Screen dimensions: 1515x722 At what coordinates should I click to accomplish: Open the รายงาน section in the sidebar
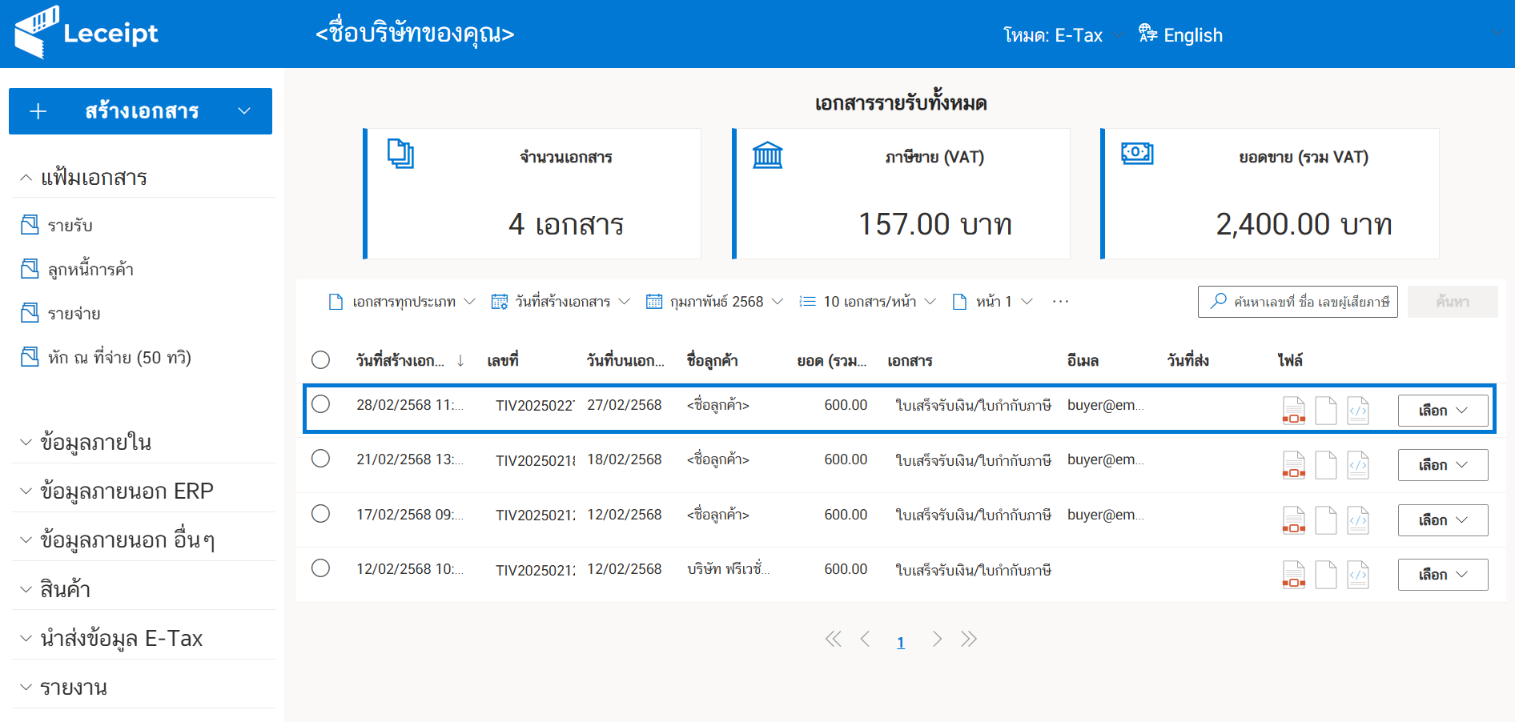pyautogui.click(x=74, y=686)
